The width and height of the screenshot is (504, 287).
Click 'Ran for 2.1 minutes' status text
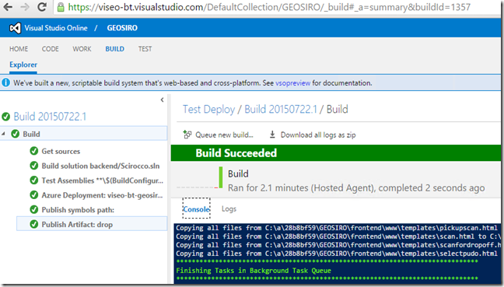point(356,187)
